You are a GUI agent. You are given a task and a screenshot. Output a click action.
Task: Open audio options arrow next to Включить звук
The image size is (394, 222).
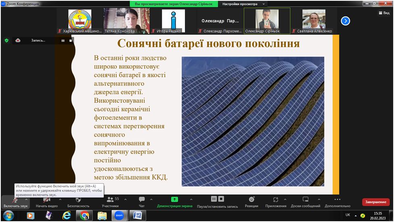click(26, 199)
